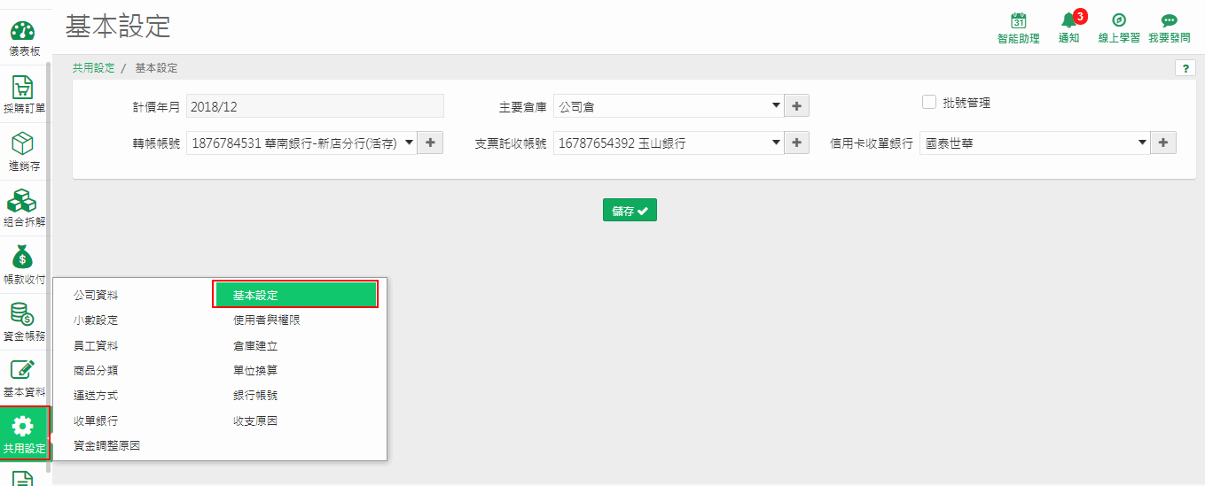The image size is (1205, 486).
Task: Open 資金帳務 in the sidebar
Action: [23, 321]
